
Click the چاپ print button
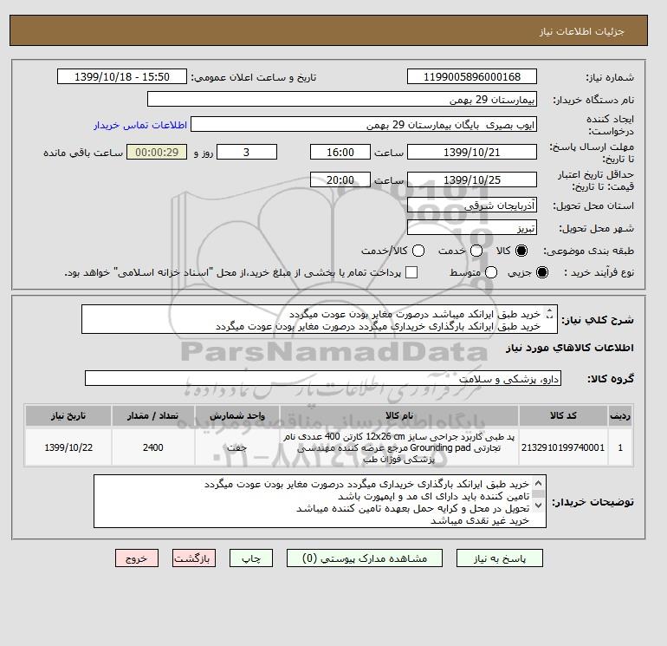click(x=251, y=558)
